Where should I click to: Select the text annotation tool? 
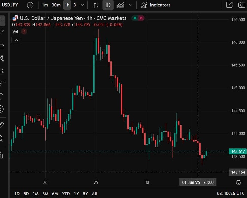(1, 96)
